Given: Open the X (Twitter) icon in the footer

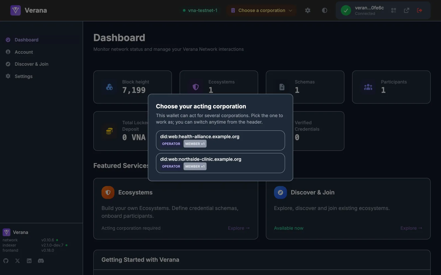Looking at the screenshot, I should 17,261.
